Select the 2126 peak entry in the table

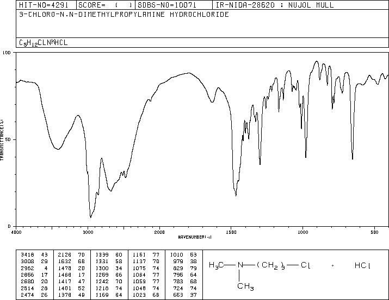[x=71, y=254]
